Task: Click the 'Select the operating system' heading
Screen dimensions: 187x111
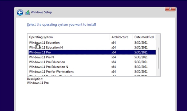Action: click(61, 25)
